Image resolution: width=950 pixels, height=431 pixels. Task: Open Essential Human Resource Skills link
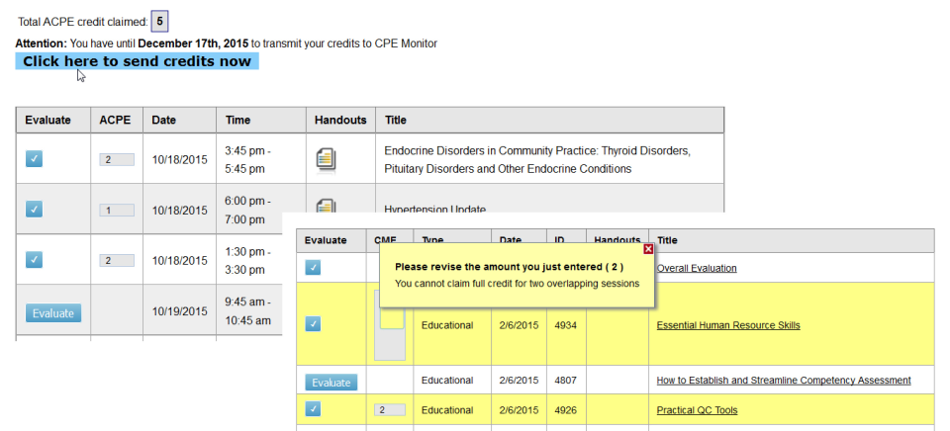click(x=728, y=325)
